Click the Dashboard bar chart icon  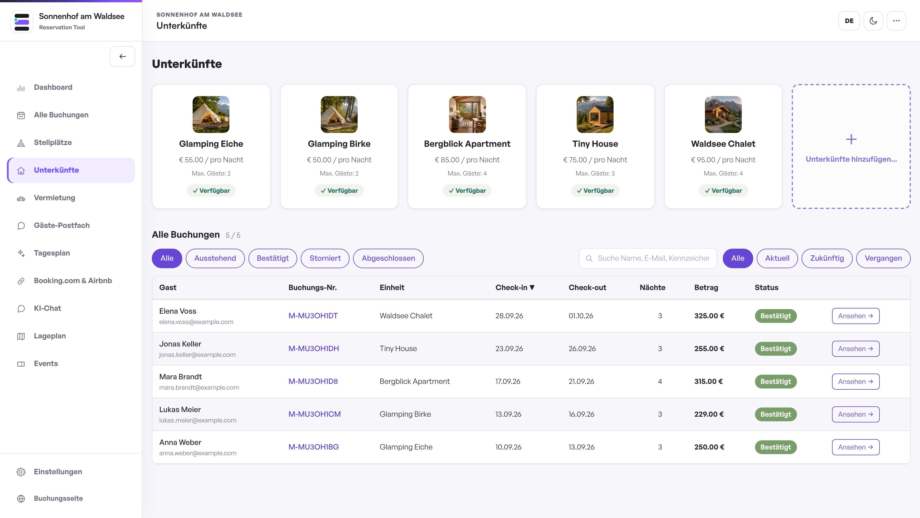(21, 87)
